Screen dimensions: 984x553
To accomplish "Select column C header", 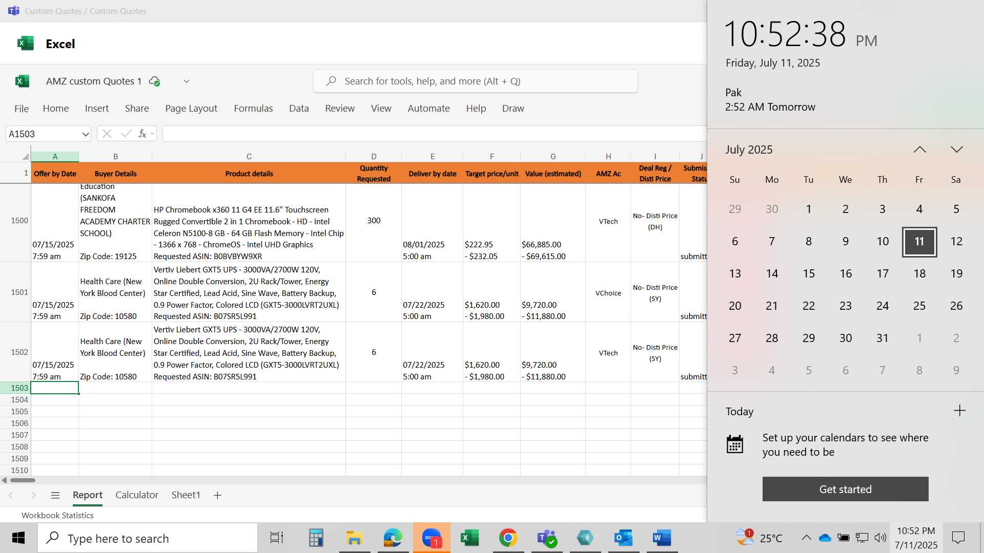I will tap(249, 156).
